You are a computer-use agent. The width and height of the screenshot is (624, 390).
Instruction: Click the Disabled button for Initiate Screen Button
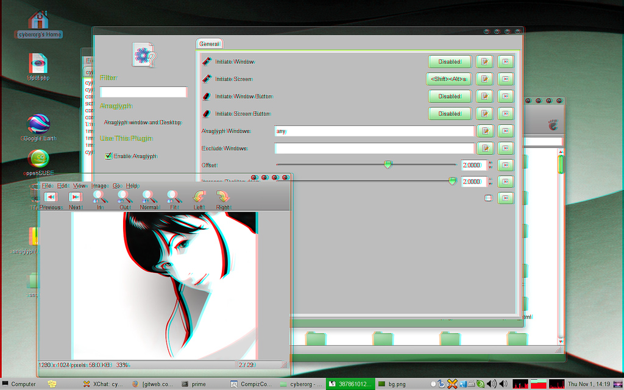pyautogui.click(x=450, y=113)
